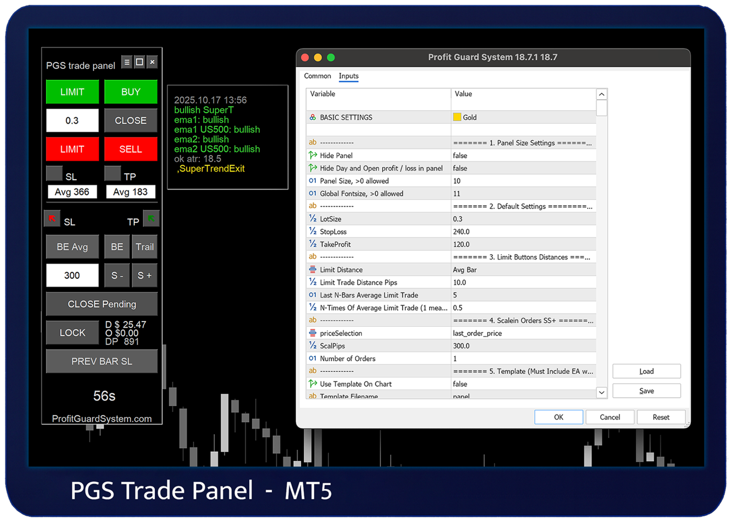This screenshot has width=732, height=522.
Task: Click the ½ icon beside StopLoss
Action: pos(313,231)
